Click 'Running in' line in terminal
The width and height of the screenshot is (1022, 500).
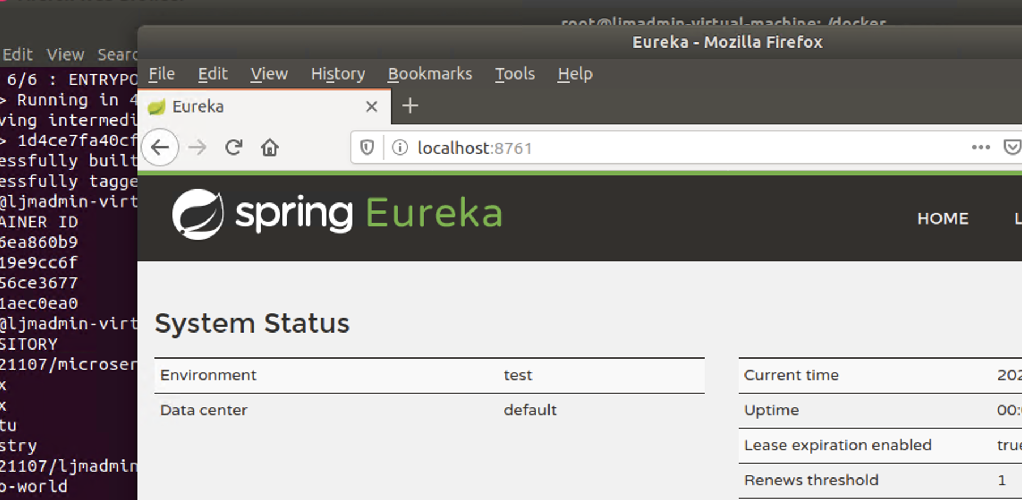click(x=68, y=100)
